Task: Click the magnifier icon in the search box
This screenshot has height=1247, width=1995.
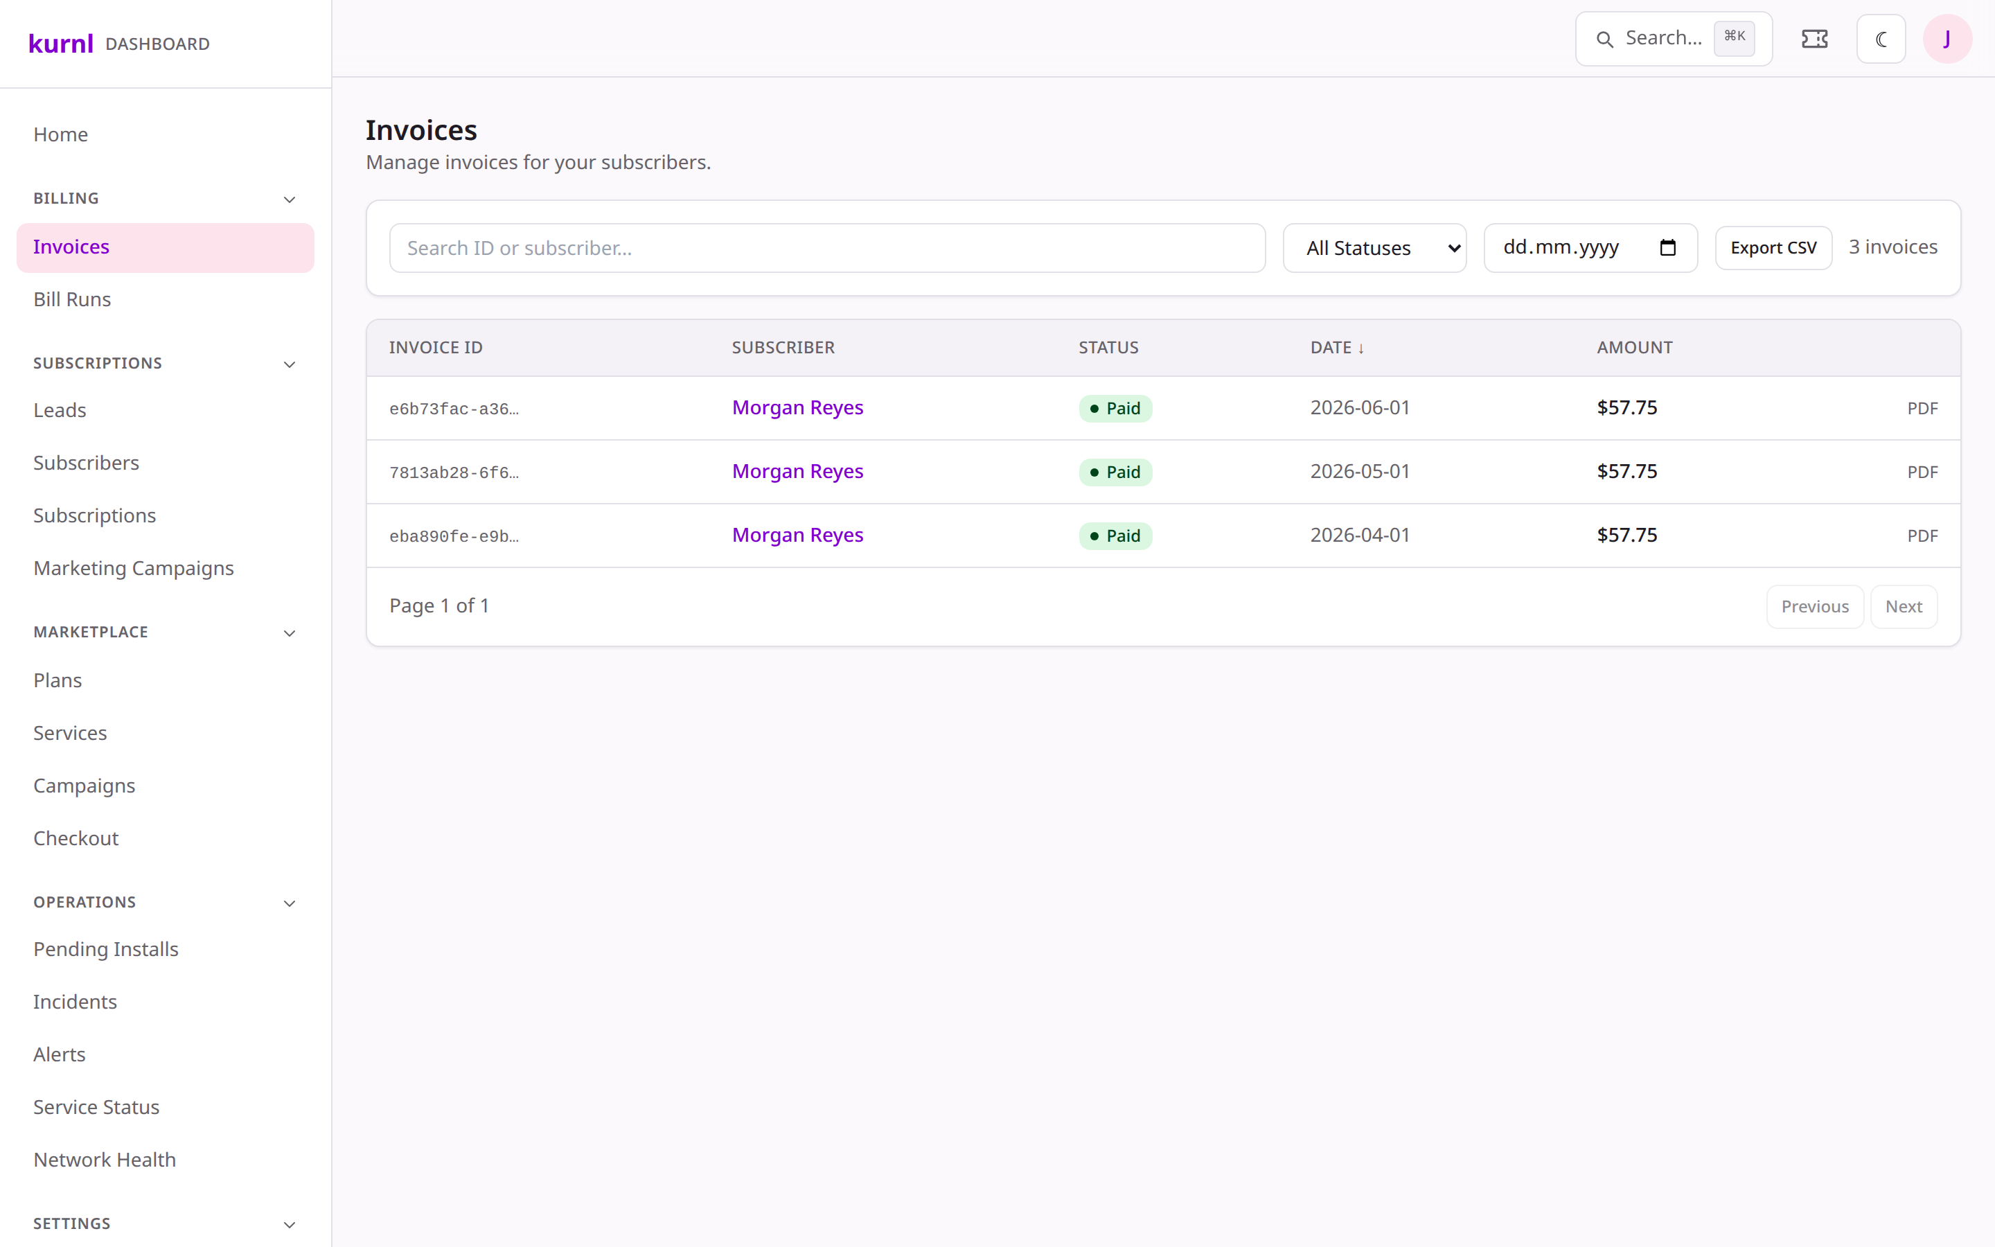Action: (x=1604, y=39)
